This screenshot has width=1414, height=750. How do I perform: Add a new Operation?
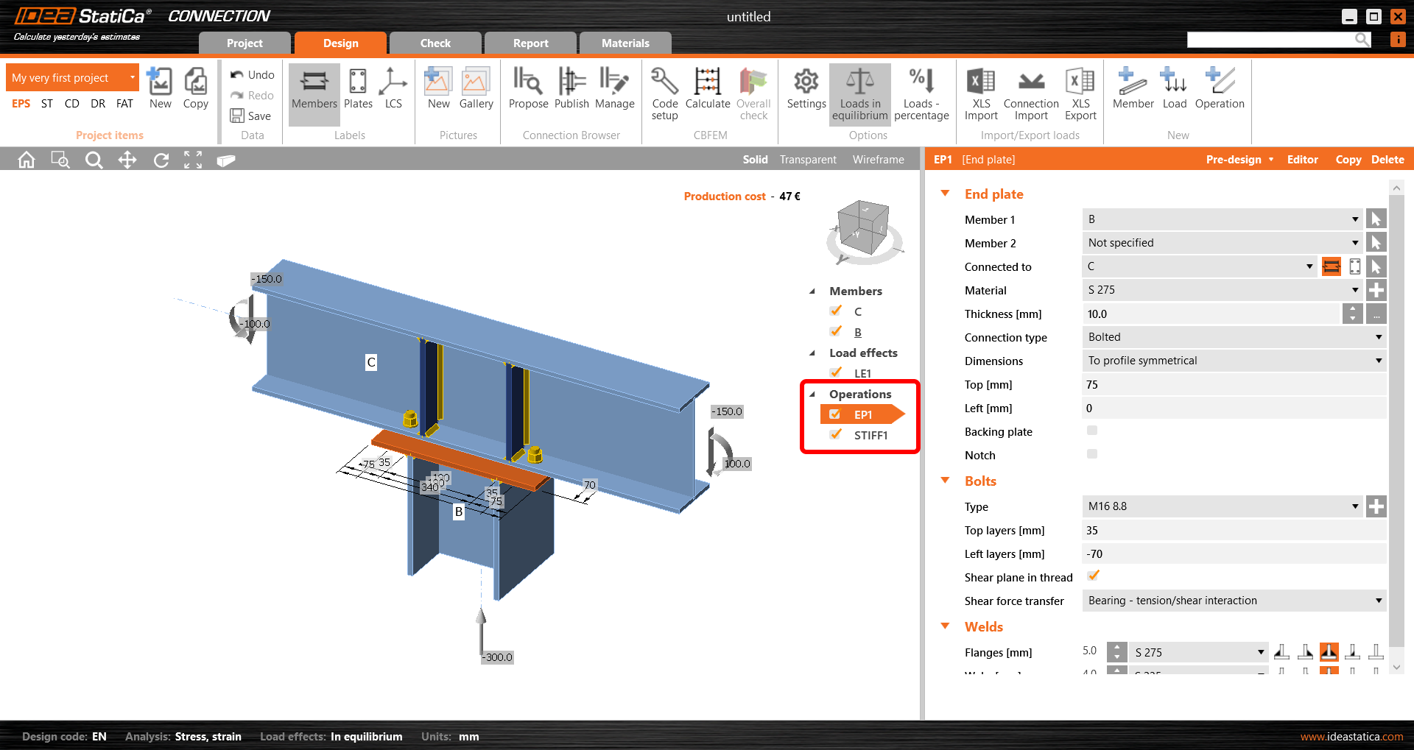[x=1219, y=88]
